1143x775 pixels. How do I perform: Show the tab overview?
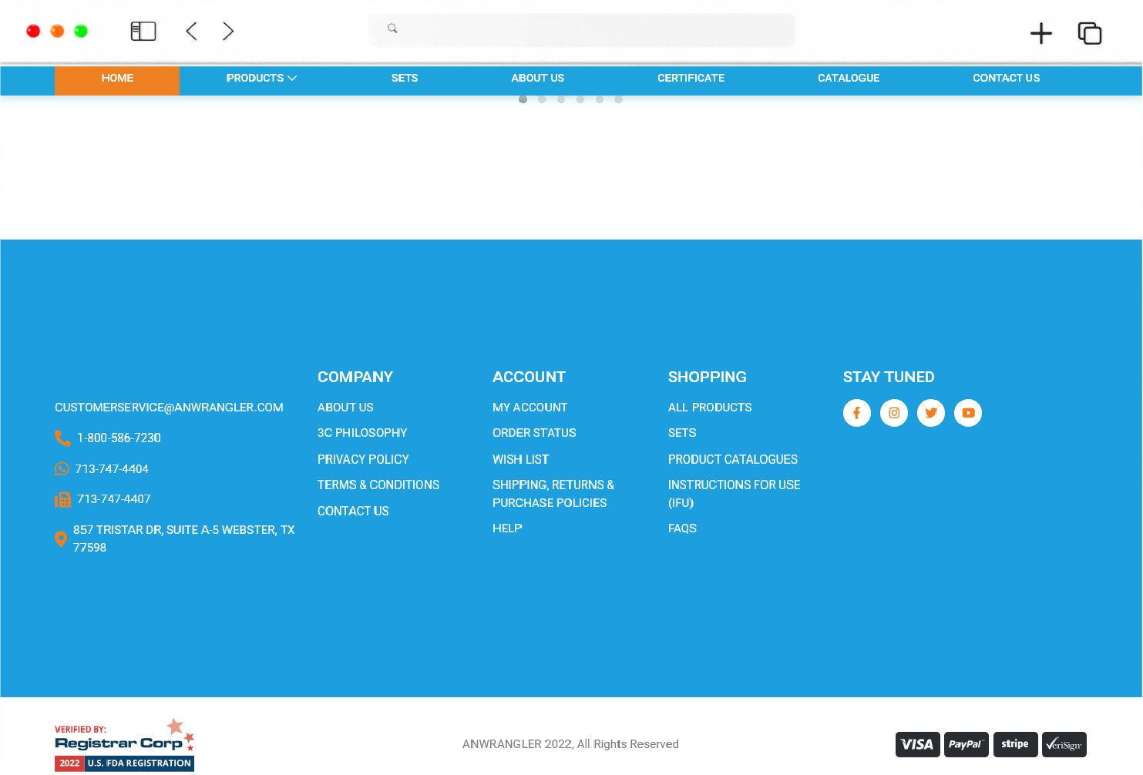pyautogui.click(x=1089, y=33)
